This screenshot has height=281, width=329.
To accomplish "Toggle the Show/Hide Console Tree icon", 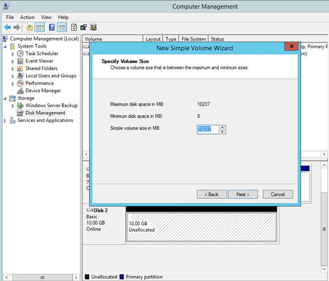I will (40, 27).
